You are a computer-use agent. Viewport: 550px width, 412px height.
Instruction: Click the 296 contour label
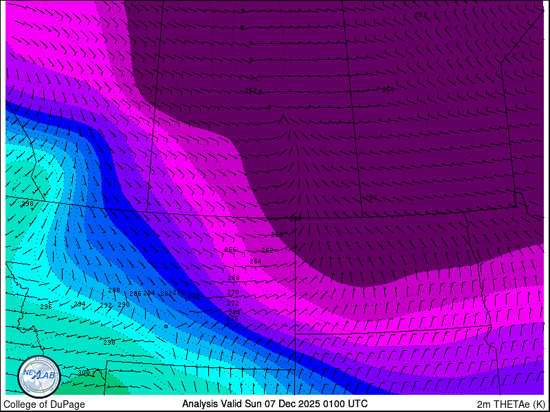[x=46, y=306]
